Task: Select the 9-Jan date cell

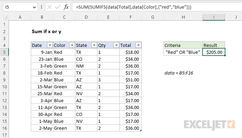Action: click(42, 52)
